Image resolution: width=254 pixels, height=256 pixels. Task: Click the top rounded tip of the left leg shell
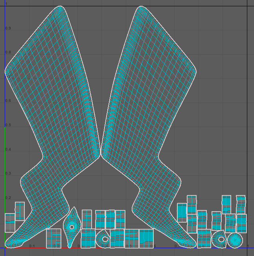coord(60,7)
